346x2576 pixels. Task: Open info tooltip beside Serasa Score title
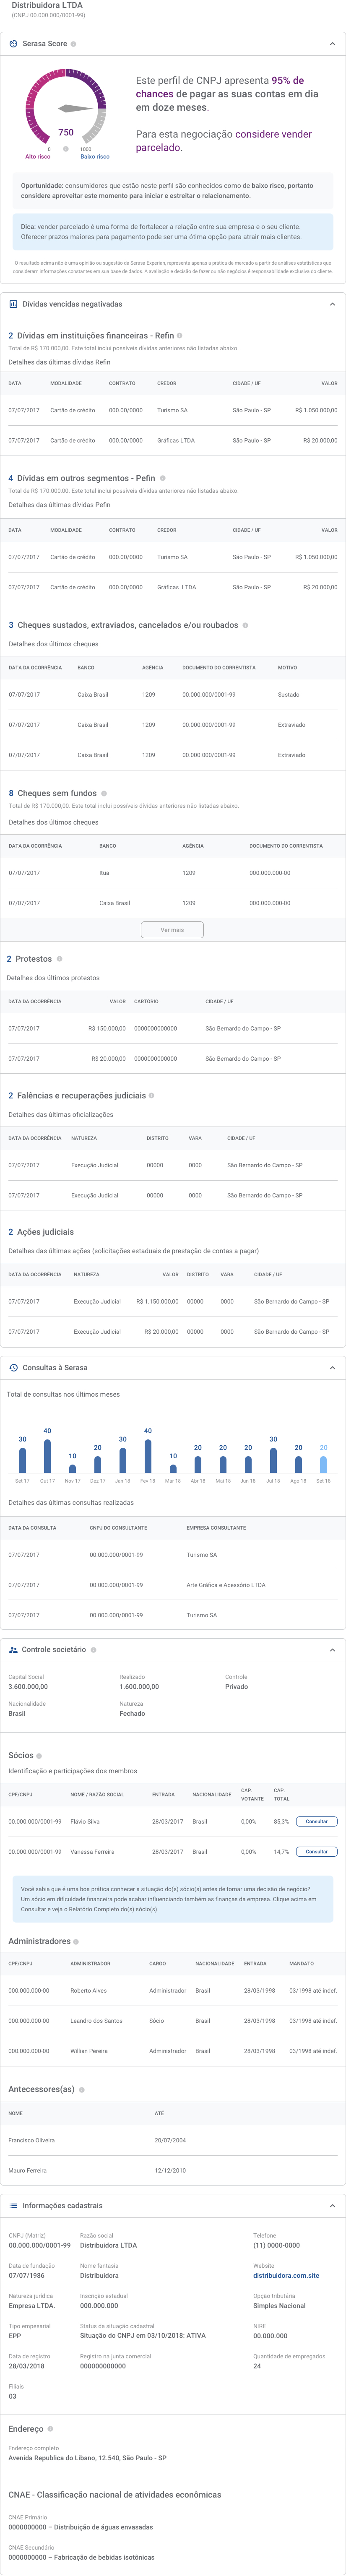point(74,44)
